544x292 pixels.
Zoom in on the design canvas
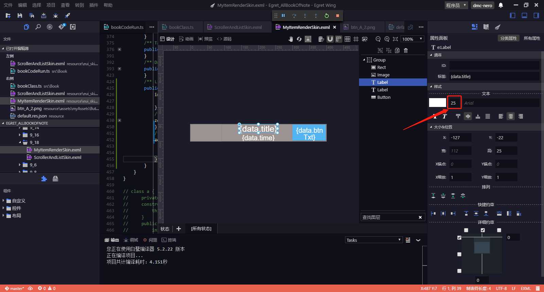[387, 39]
